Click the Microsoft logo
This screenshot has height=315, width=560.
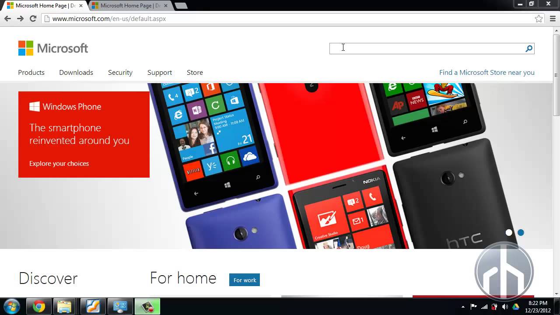(x=53, y=48)
